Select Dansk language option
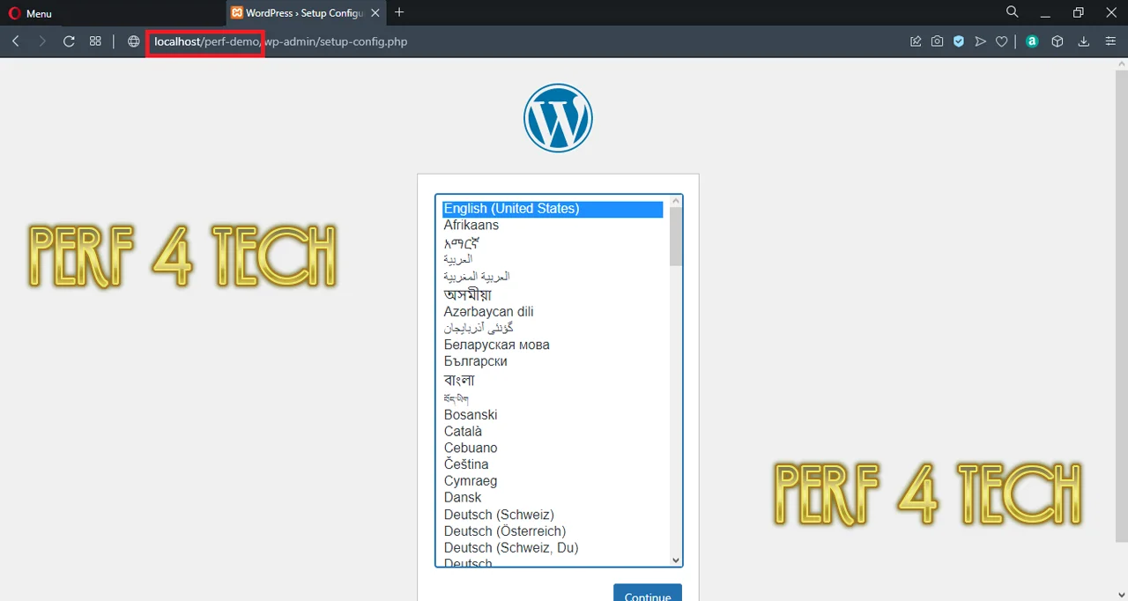 (553, 498)
